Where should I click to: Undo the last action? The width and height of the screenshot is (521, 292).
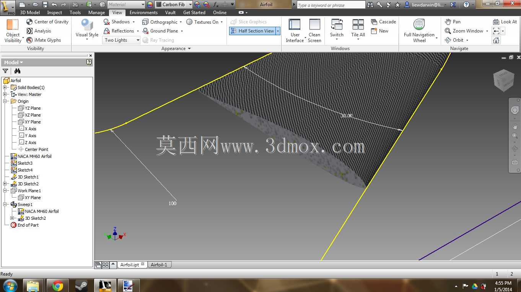coord(54,5)
